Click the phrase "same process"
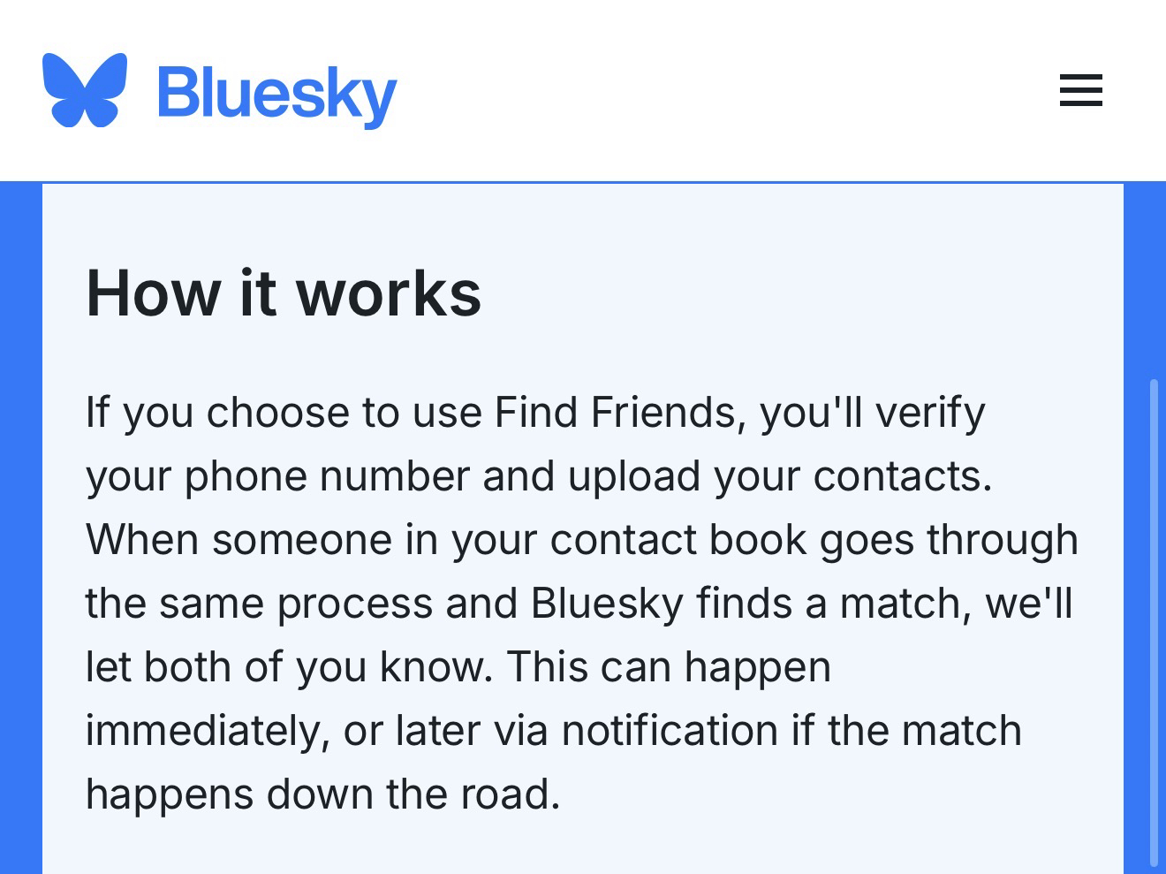The width and height of the screenshot is (1166, 874). coord(298,603)
